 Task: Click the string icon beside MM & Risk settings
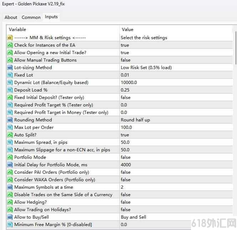pos(10,38)
